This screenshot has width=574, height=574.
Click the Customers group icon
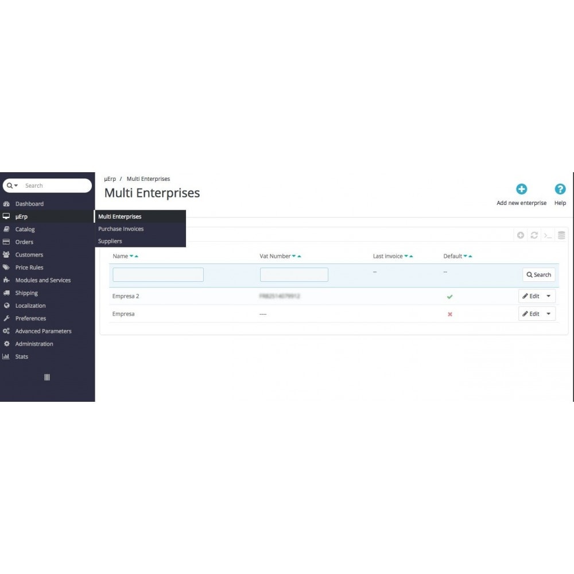[6, 254]
